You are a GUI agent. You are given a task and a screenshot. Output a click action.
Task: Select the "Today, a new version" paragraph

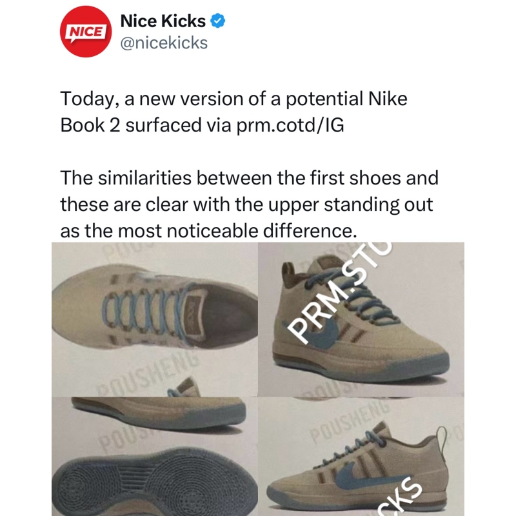233,112
